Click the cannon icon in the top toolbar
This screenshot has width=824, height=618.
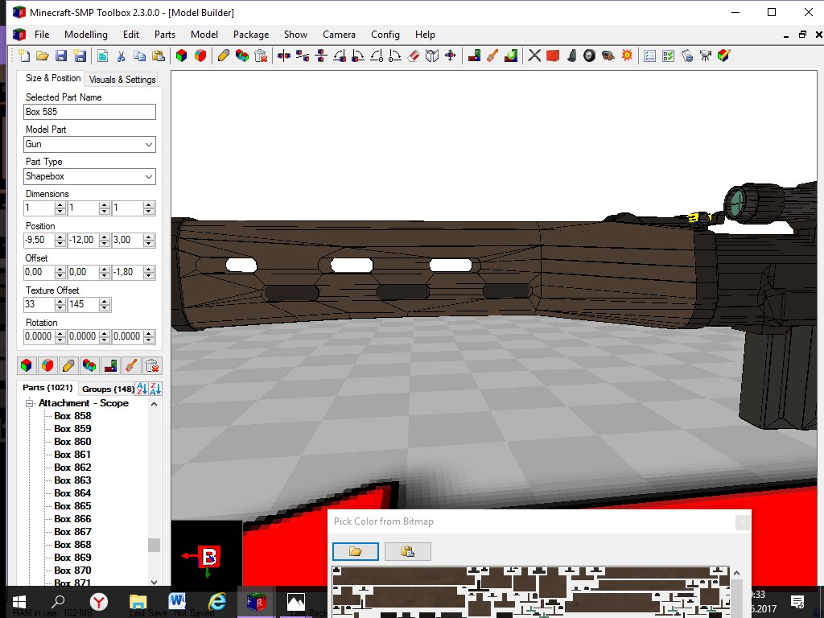click(608, 56)
